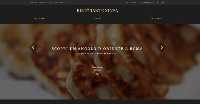Call the 06 9140086 phone number
Image resolution: width=200 pixels, height=104 pixels.
(131, 3)
